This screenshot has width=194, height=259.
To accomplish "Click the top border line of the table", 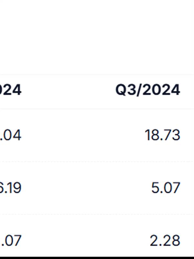I will (97, 75).
